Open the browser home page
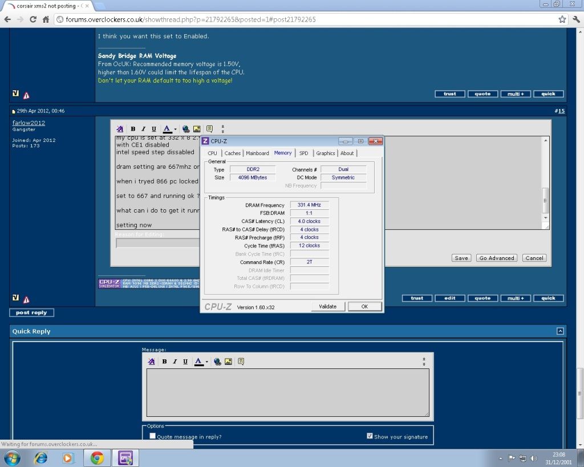Image resolution: width=584 pixels, height=467 pixels. coord(46,19)
